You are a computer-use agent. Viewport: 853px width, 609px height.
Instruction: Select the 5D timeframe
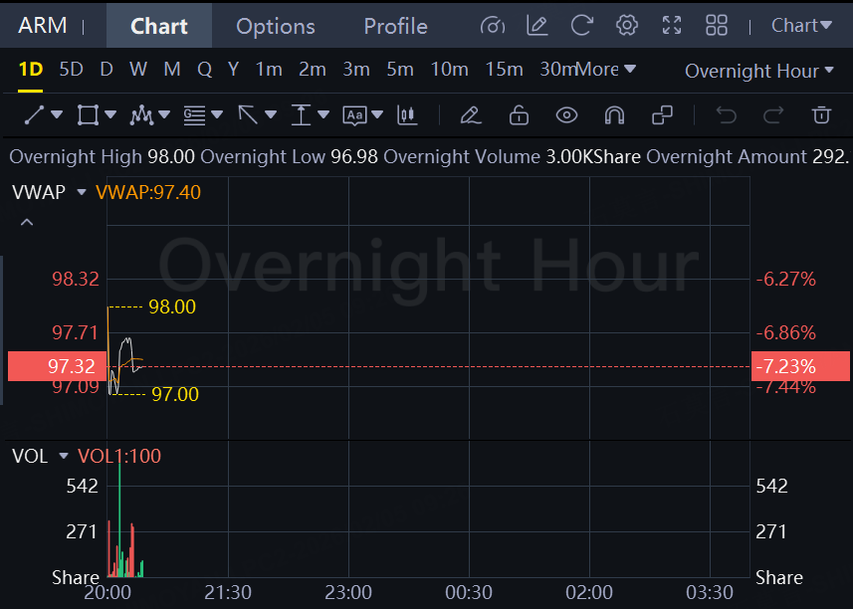(x=71, y=70)
